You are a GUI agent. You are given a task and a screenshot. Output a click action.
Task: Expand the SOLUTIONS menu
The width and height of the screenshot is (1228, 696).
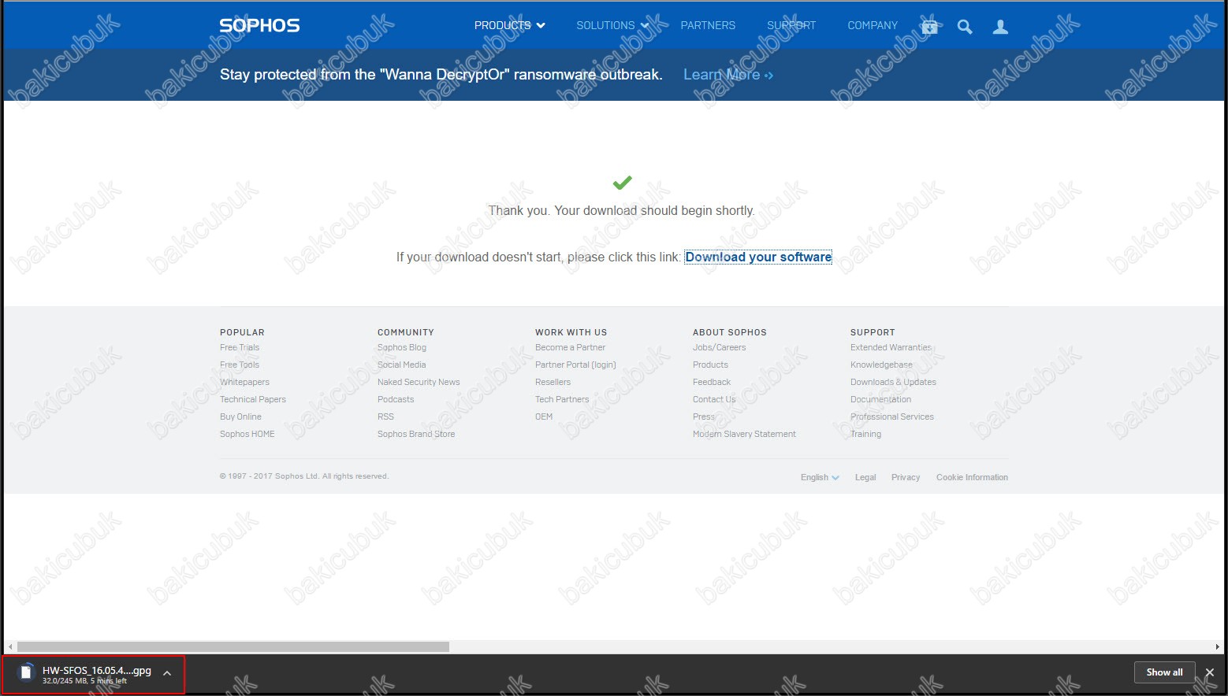pos(612,25)
